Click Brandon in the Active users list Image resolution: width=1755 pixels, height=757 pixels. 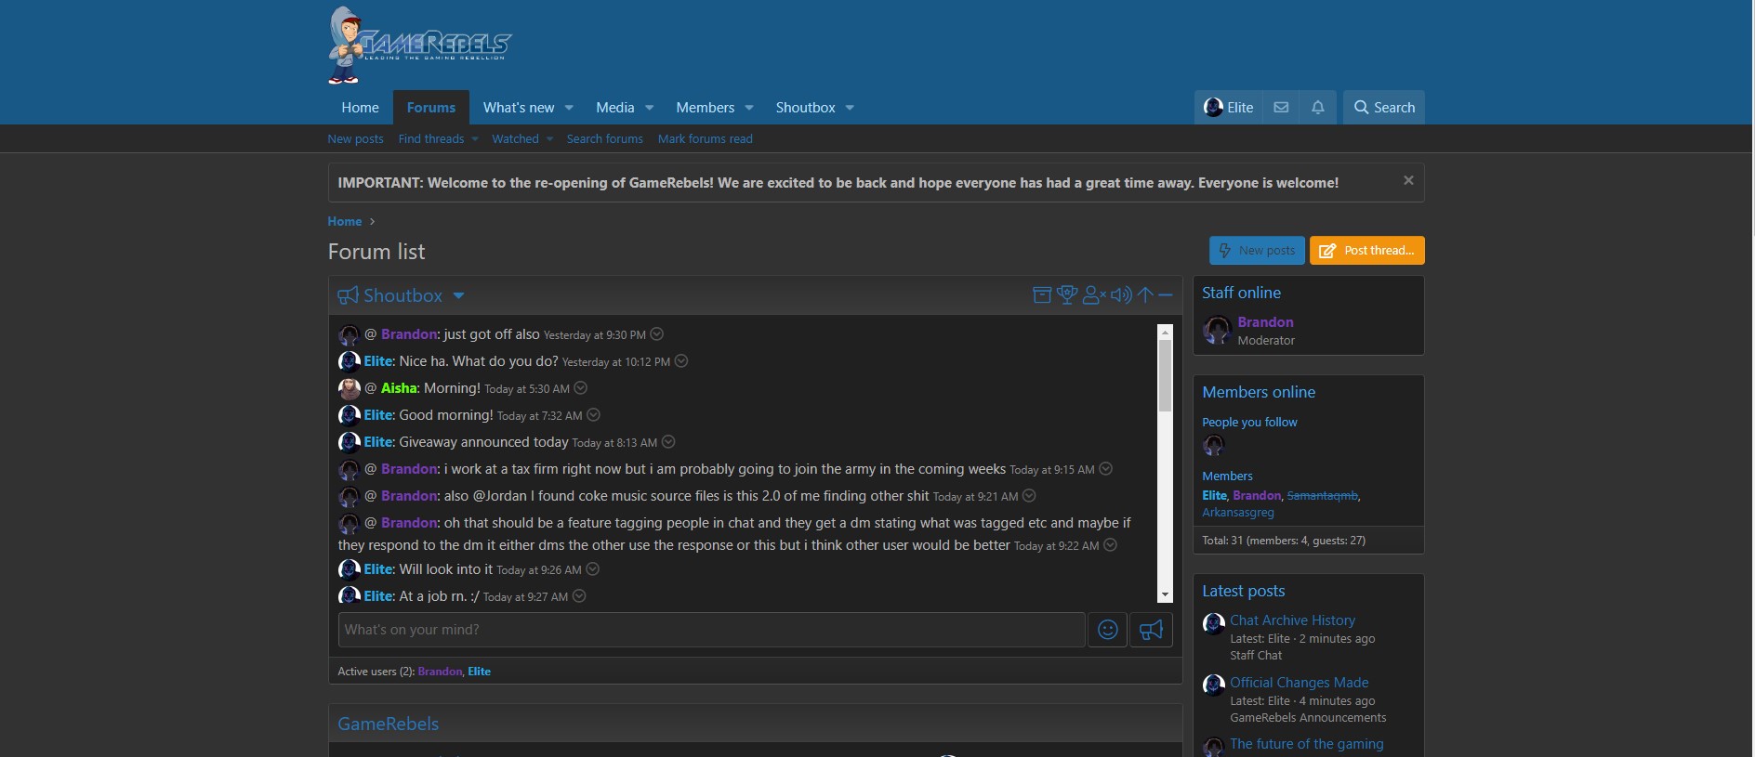point(440,672)
